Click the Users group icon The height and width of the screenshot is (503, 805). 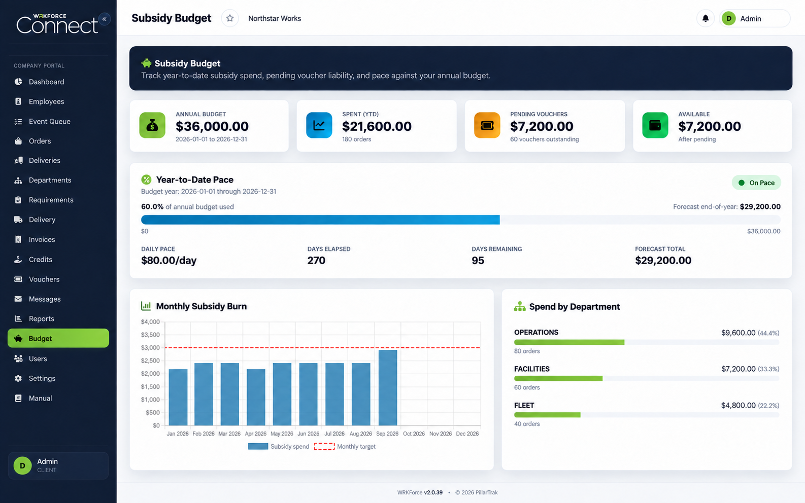(x=18, y=358)
